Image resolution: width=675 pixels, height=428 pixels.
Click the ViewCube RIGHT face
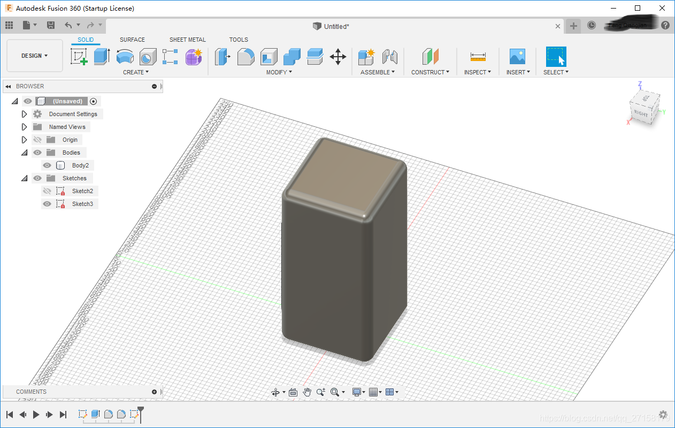tap(641, 113)
